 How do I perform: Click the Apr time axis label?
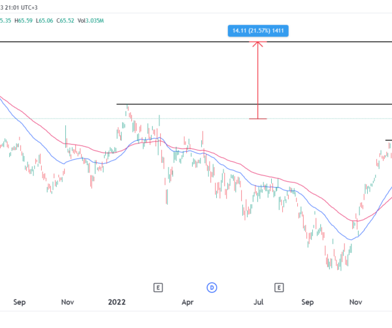coord(188,303)
